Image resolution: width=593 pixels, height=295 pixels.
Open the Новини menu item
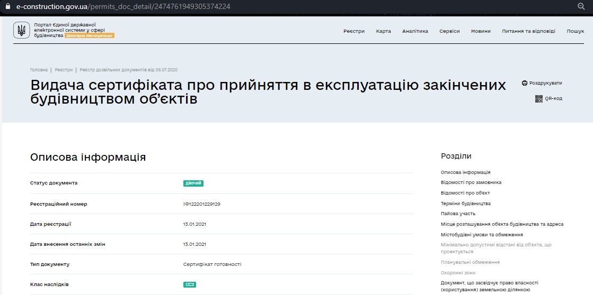pyautogui.click(x=481, y=31)
